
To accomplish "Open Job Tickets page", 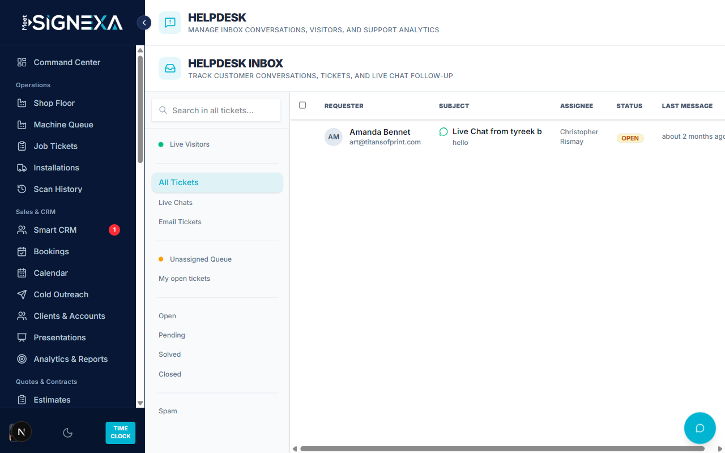I will click(68, 146).
